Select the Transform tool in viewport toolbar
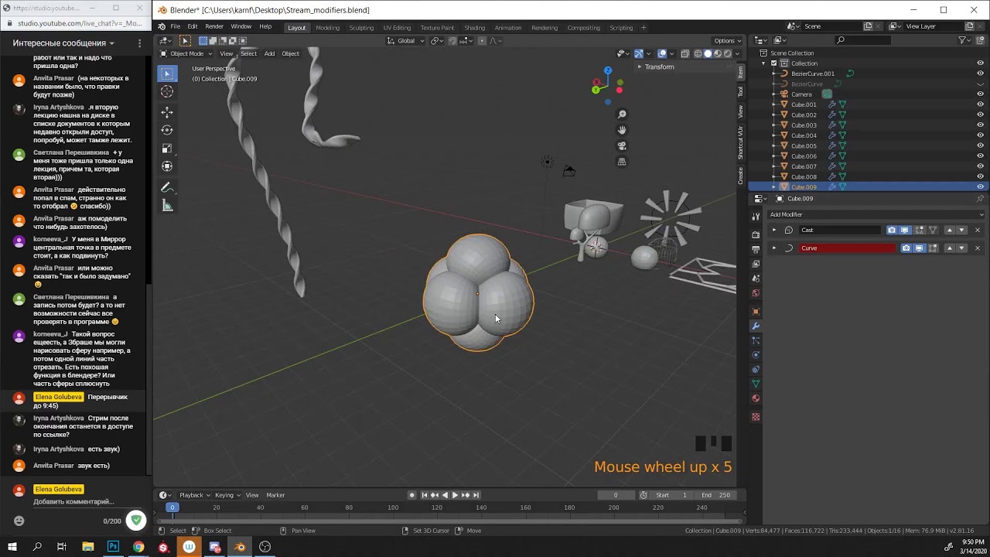The image size is (990, 557). [167, 166]
